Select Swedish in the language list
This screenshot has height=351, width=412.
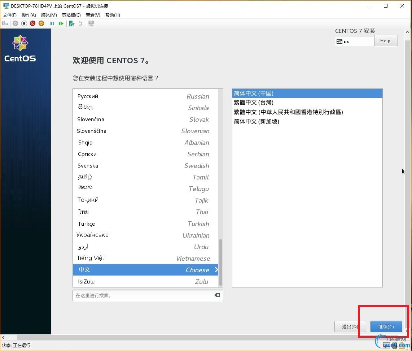point(145,166)
